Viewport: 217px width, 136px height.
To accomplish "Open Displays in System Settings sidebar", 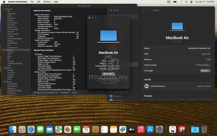I will coord(115,96).
